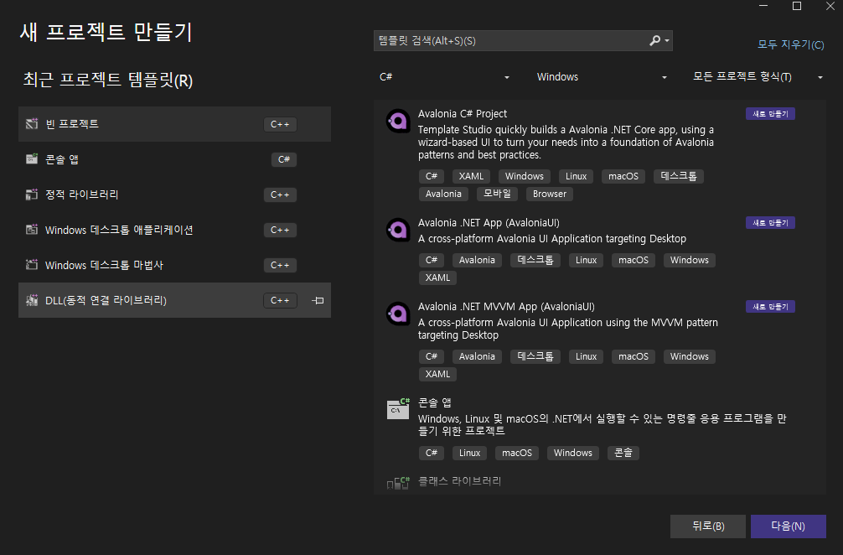
Task: Click the Empty Project (빈 프로젝트) template icon
Action: [32, 124]
